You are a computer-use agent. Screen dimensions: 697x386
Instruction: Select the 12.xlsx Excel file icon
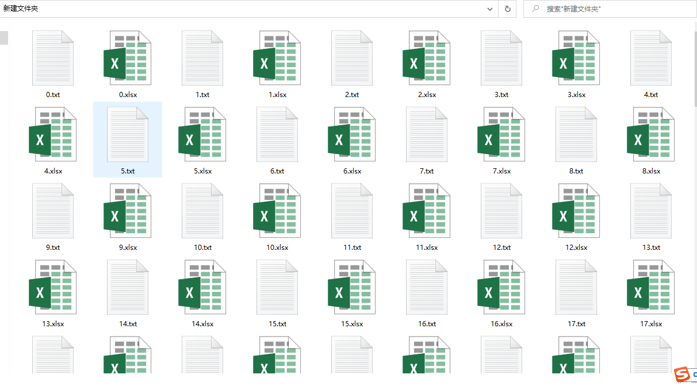pos(576,210)
